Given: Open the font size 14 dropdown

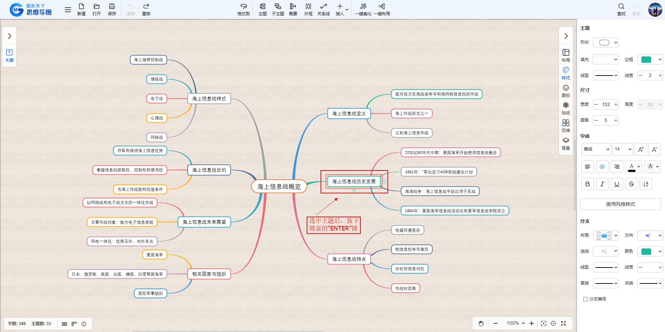Looking at the screenshot, I should (622, 149).
